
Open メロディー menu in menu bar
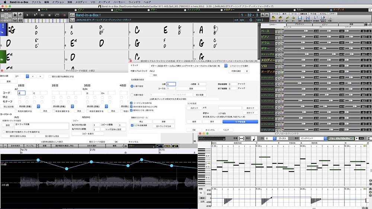pyautogui.click(x=81, y=2)
